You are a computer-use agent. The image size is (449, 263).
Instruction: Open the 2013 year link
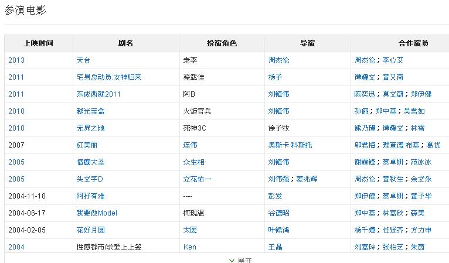click(x=16, y=60)
